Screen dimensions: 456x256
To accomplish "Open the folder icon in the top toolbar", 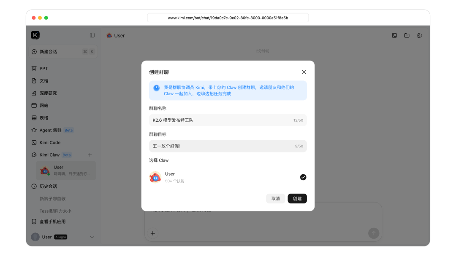I will (x=407, y=35).
